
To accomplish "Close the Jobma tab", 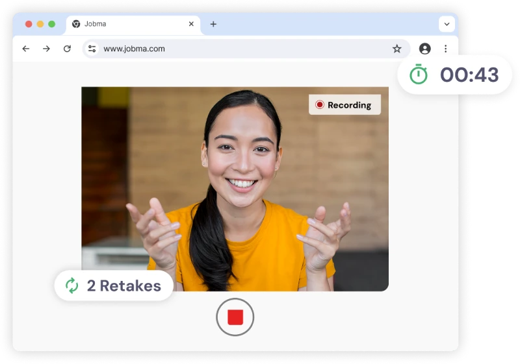I will [x=191, y=24].
